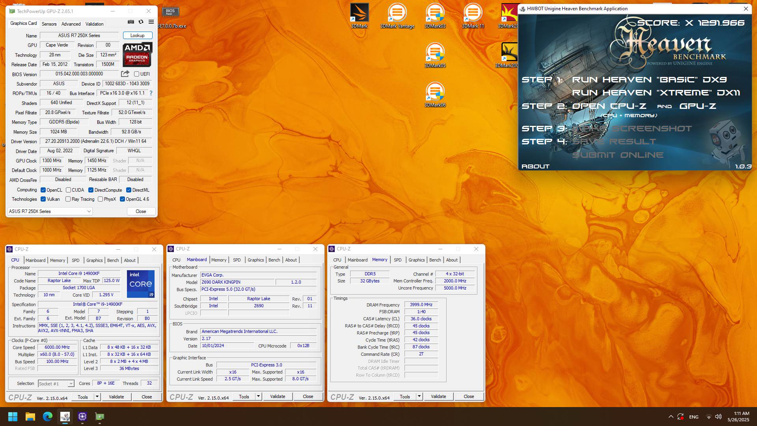Click RUN HEAVEN "BASIC" DX9 link
This screenshot has width=757, height=426.
click(649, 80)
